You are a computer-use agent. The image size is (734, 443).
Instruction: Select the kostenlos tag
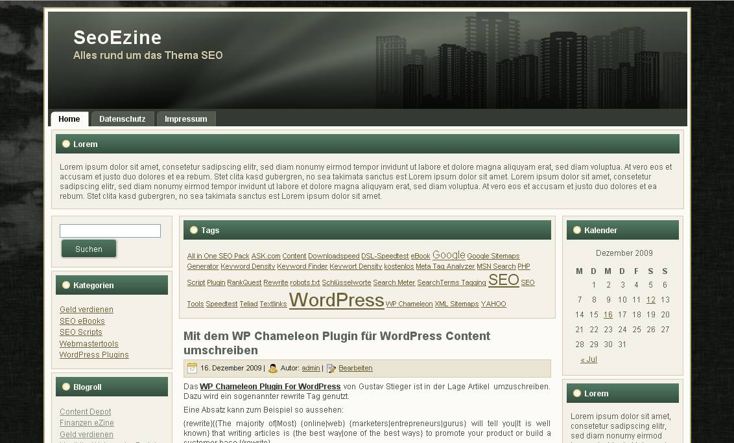(399, 266)
